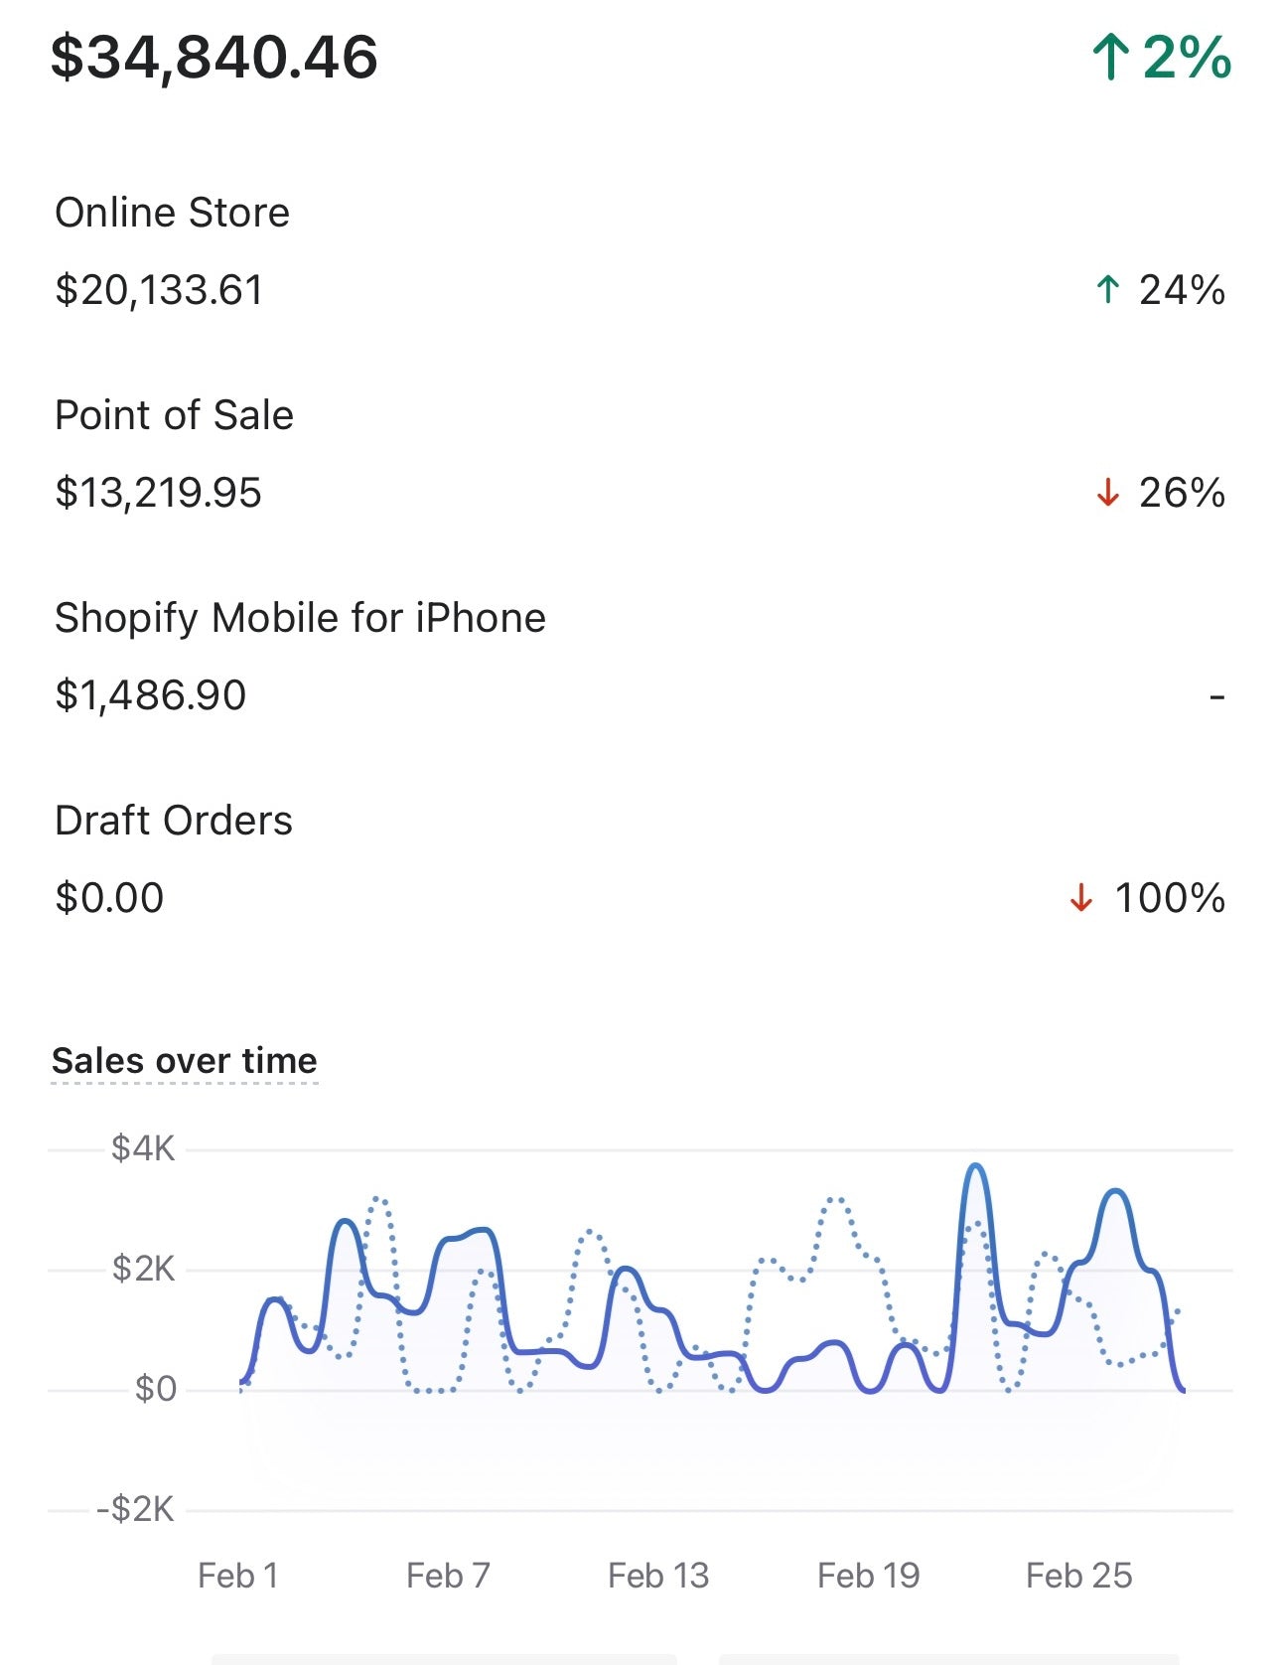Click the up arrow next to 24%
The width and height of the screenshot is (1281, 1665).
1107,290
